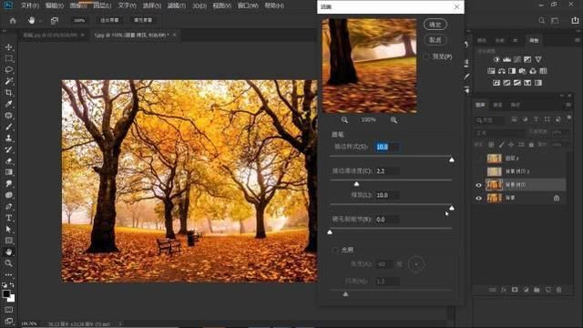Select the Path Selection tool
Screen dimensions: 583x328
point(8,229)
